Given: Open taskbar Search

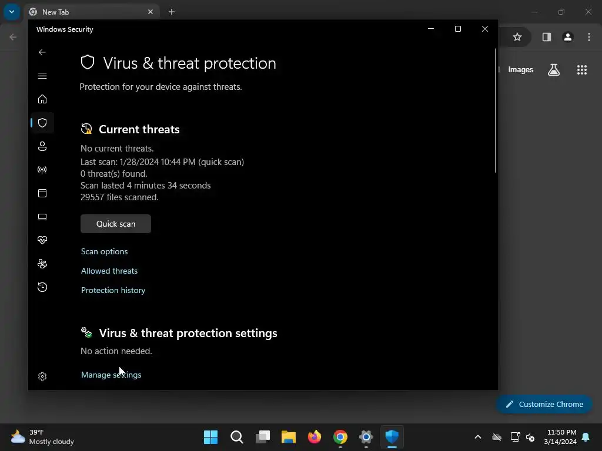Looking at the screenshot, I should pyautogui.click(x=236, y=437).
